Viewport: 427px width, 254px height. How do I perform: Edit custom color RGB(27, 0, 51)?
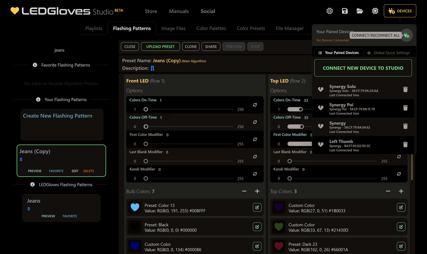click(x=401, y=207)
